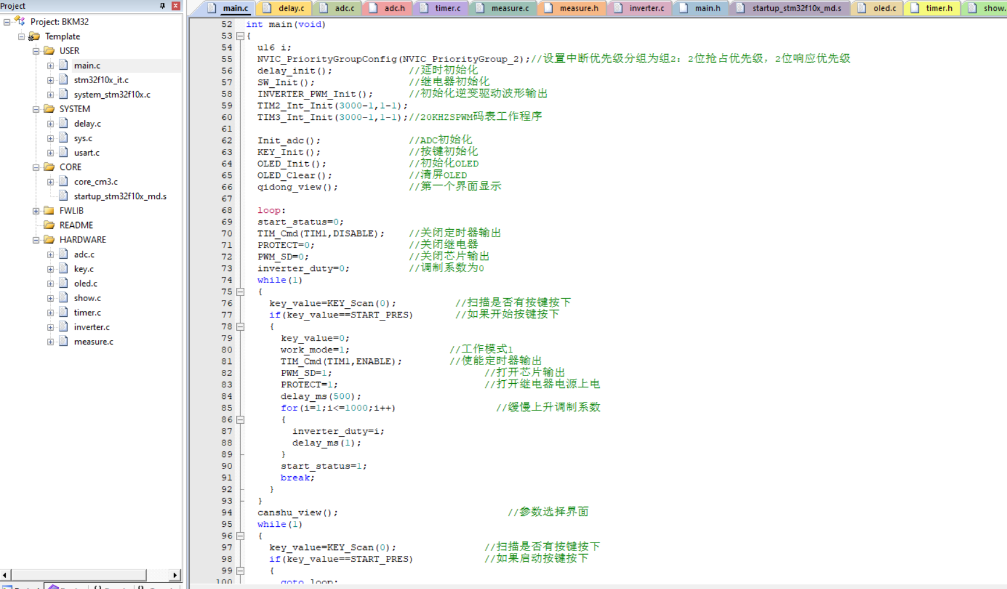Select main.c in the USER group

[87, 65]
